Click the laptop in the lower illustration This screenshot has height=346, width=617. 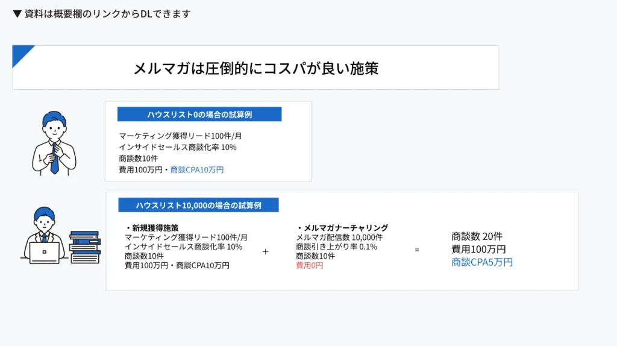(45, 253)
